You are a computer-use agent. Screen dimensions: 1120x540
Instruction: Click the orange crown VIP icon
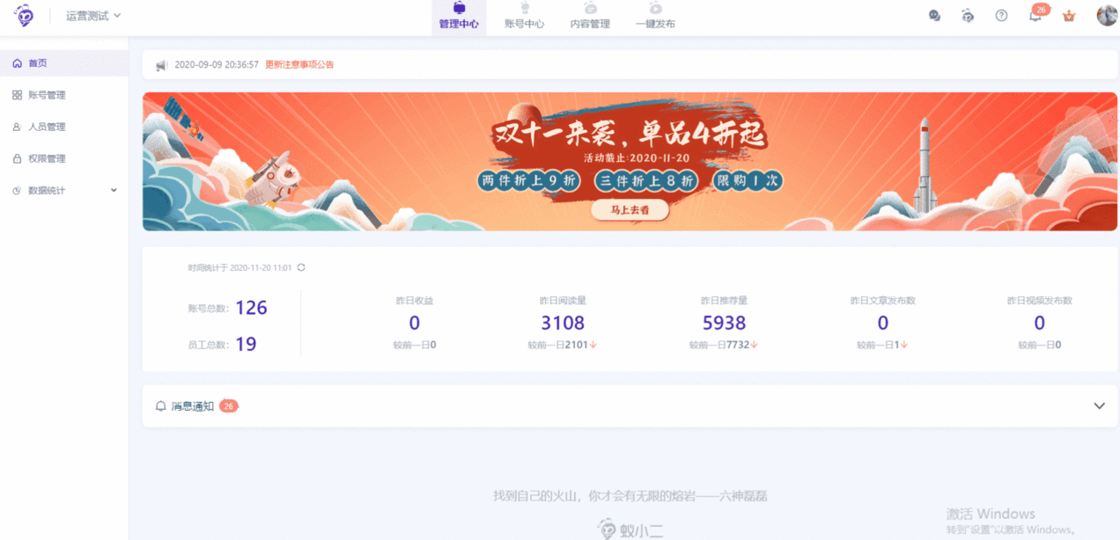click(x=1068, y=15)
